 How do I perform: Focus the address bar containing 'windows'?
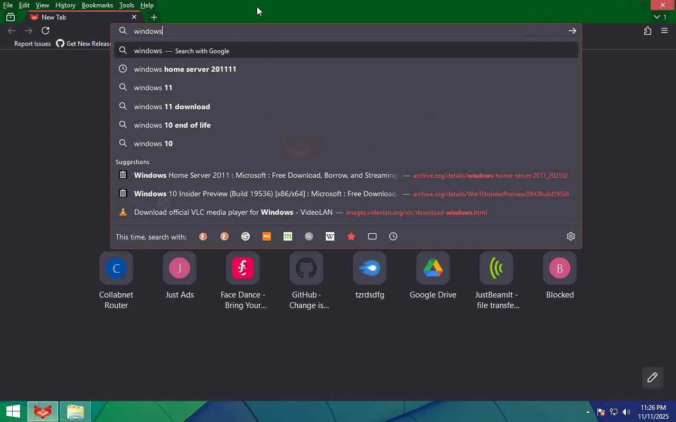[x=346, y=31]
